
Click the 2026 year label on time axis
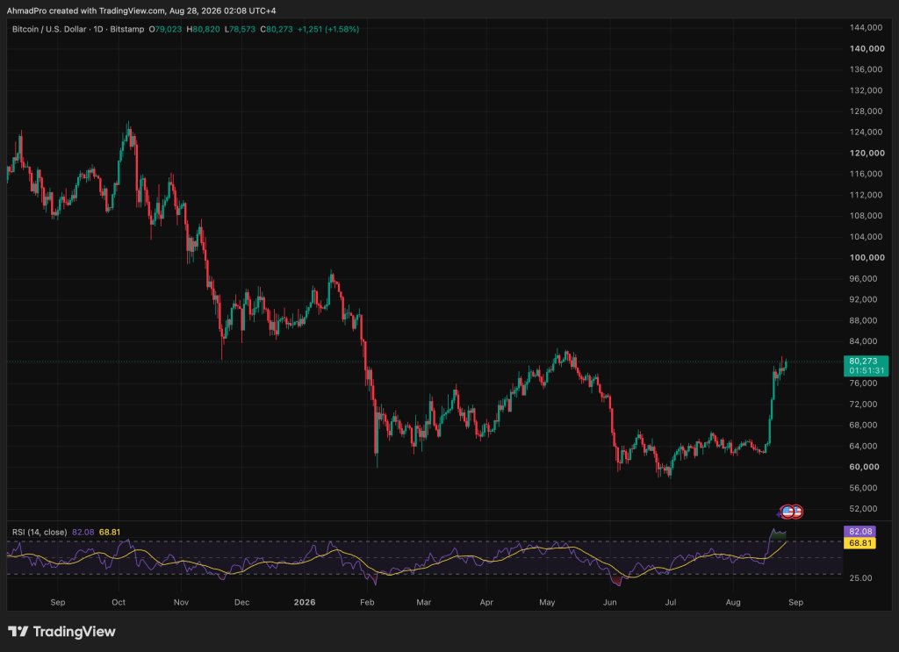[x=305, y=602]
